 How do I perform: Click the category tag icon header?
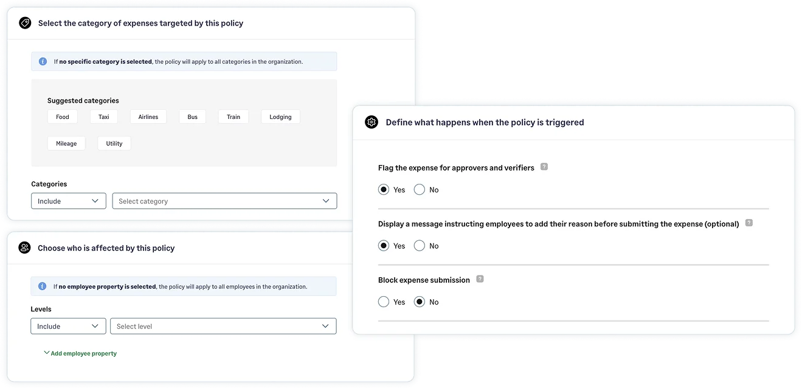tap(24, 22)
